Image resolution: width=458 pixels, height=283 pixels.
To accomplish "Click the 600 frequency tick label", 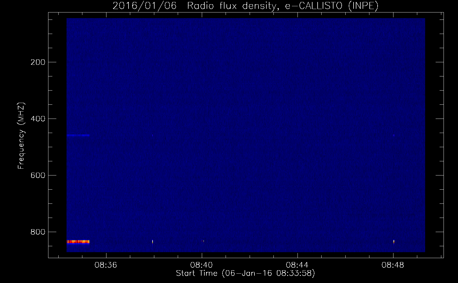I will [x=38, y=175].
